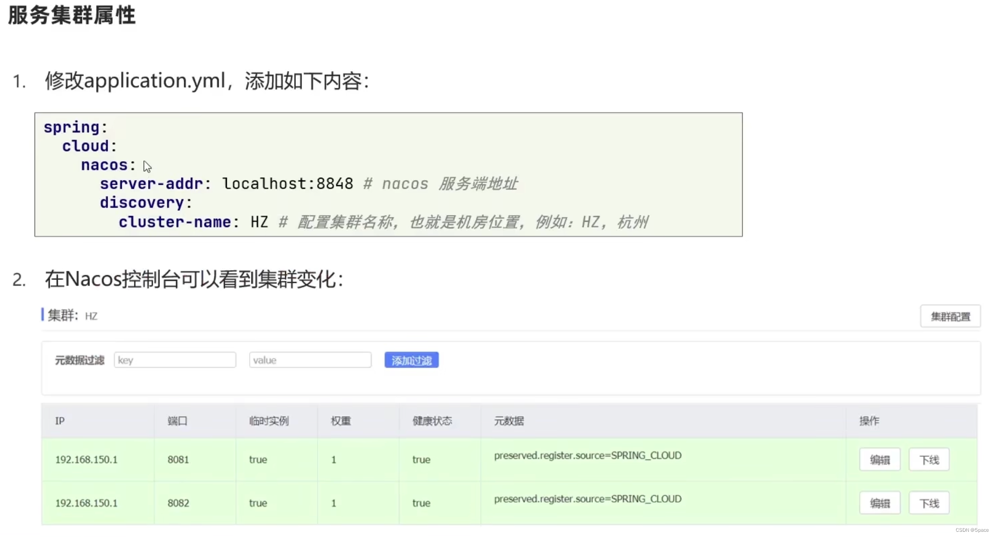The width and height of the screenshot is (996, 537).
Task: Click the 元数据过滤 label
Action: tap(80, 360)
